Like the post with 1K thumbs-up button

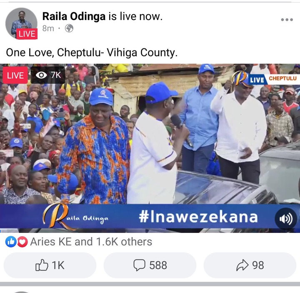point(50,265)
